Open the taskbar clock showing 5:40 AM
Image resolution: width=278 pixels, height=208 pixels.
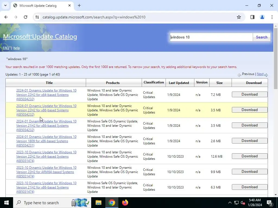pyautogui.click(x=255, y=203)
